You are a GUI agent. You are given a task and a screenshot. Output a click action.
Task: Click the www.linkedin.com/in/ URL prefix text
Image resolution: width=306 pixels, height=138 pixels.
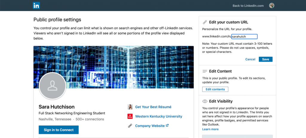pos(217,36)
